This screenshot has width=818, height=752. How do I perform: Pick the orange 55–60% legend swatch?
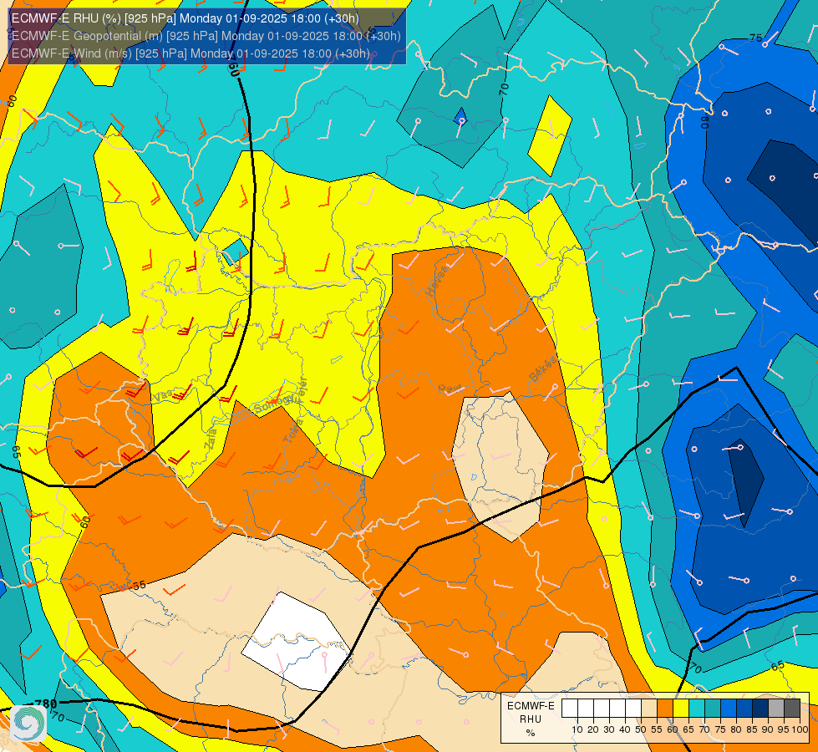click(x=665, y=708)
